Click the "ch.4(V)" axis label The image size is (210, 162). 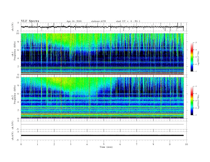pos(13,136)
